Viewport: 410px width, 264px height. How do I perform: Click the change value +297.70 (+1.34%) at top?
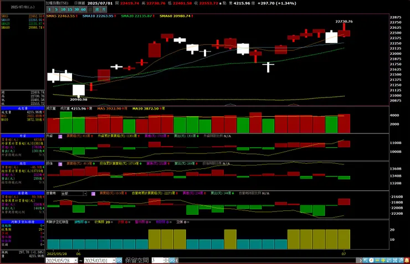[x=277, y=3]
